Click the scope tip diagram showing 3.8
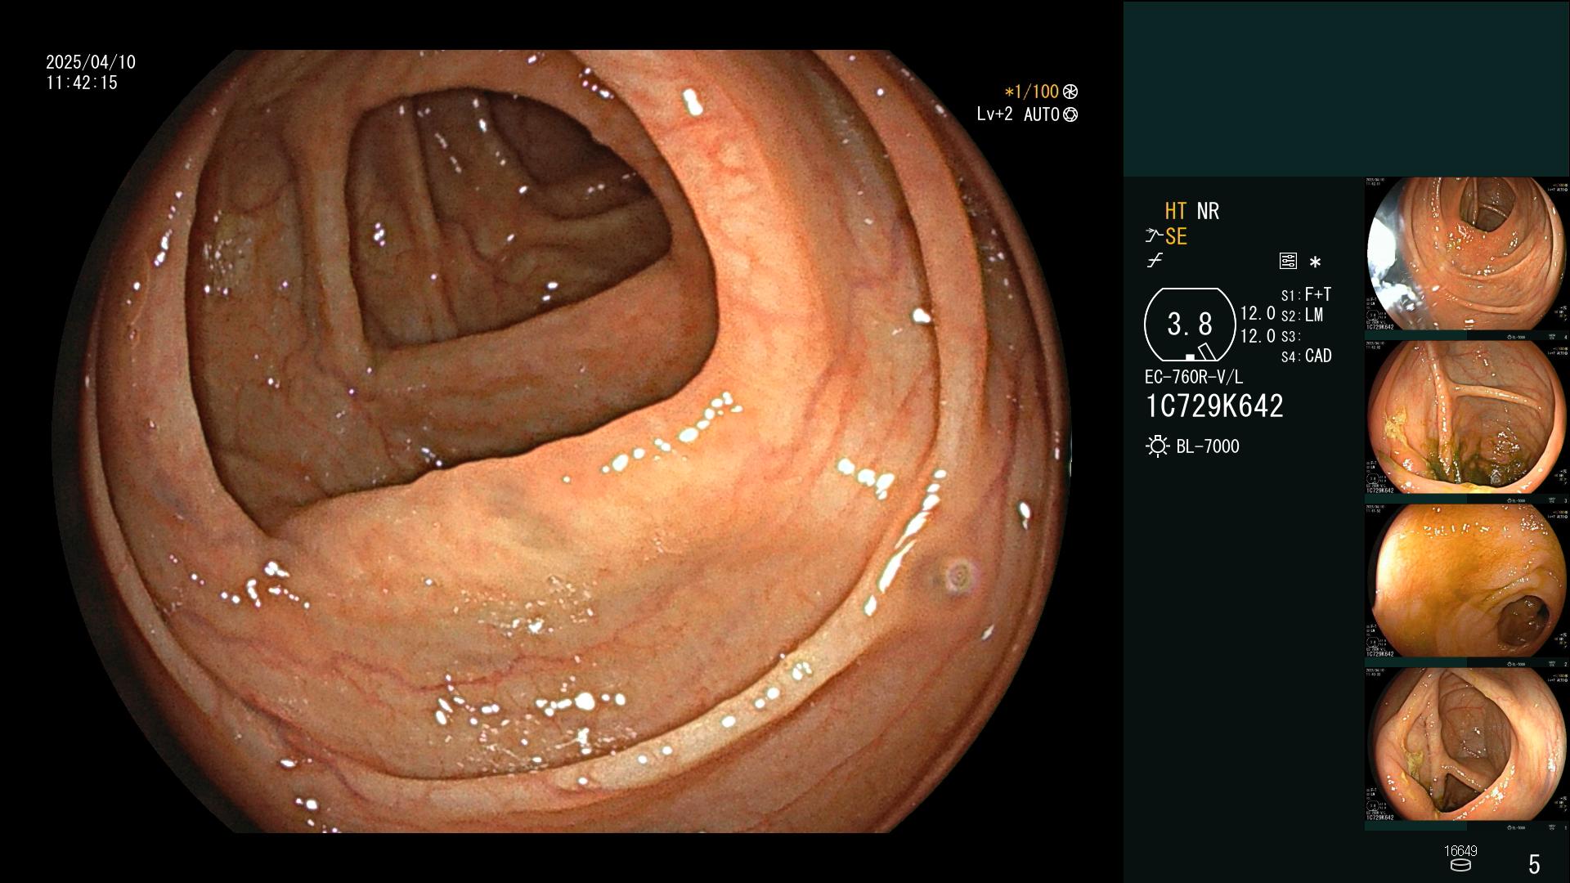Screen dimensions: 1570x883 [x=1190, y=325]
